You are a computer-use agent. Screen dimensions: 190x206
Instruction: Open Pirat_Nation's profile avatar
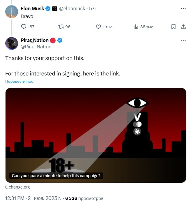click(12, 43)
